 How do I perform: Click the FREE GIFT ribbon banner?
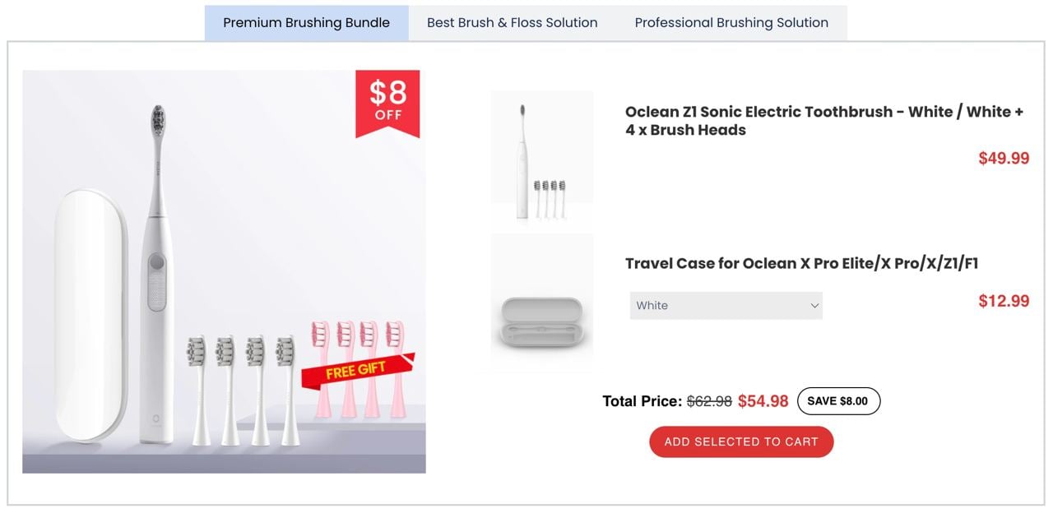pos(356,369)
